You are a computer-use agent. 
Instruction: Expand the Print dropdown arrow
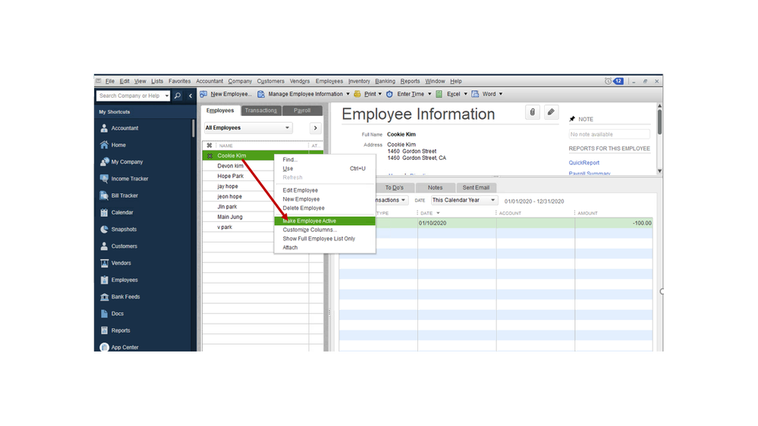380,94
